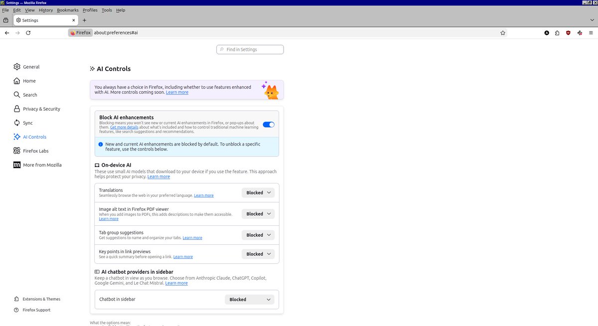Viewport: 598px width, 326px height.
Task: Select the Settings tab
Action: (45, 20)
